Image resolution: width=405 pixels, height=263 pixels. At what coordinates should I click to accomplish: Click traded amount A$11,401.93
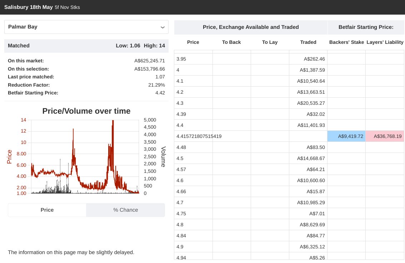(x=311, y=125)
